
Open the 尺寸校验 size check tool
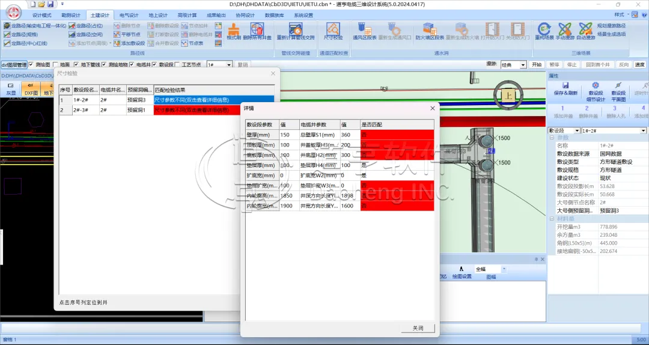click(333, 31)
